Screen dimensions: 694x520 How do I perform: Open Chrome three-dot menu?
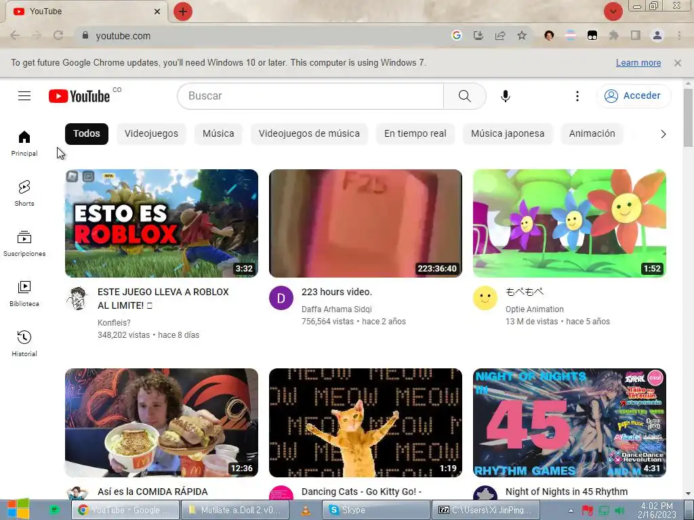click(679, 35)
